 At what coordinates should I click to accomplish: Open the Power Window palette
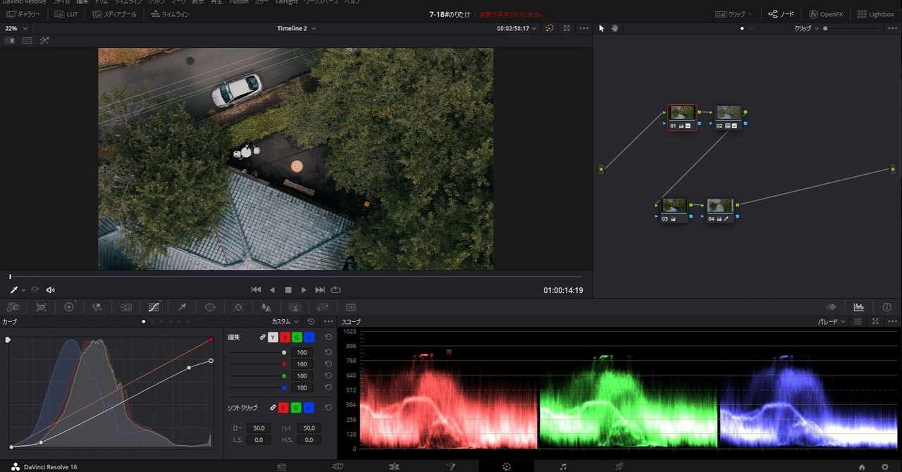point(210,307)
